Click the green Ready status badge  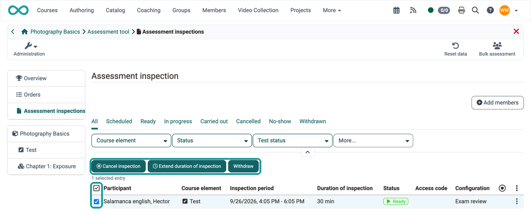click(396, 202)
